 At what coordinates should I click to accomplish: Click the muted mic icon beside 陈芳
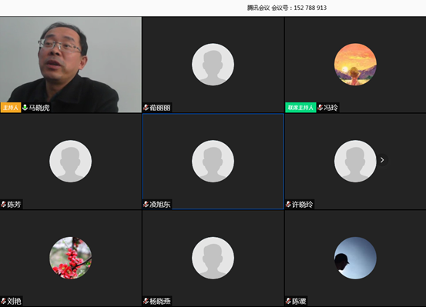coord(4,205)
